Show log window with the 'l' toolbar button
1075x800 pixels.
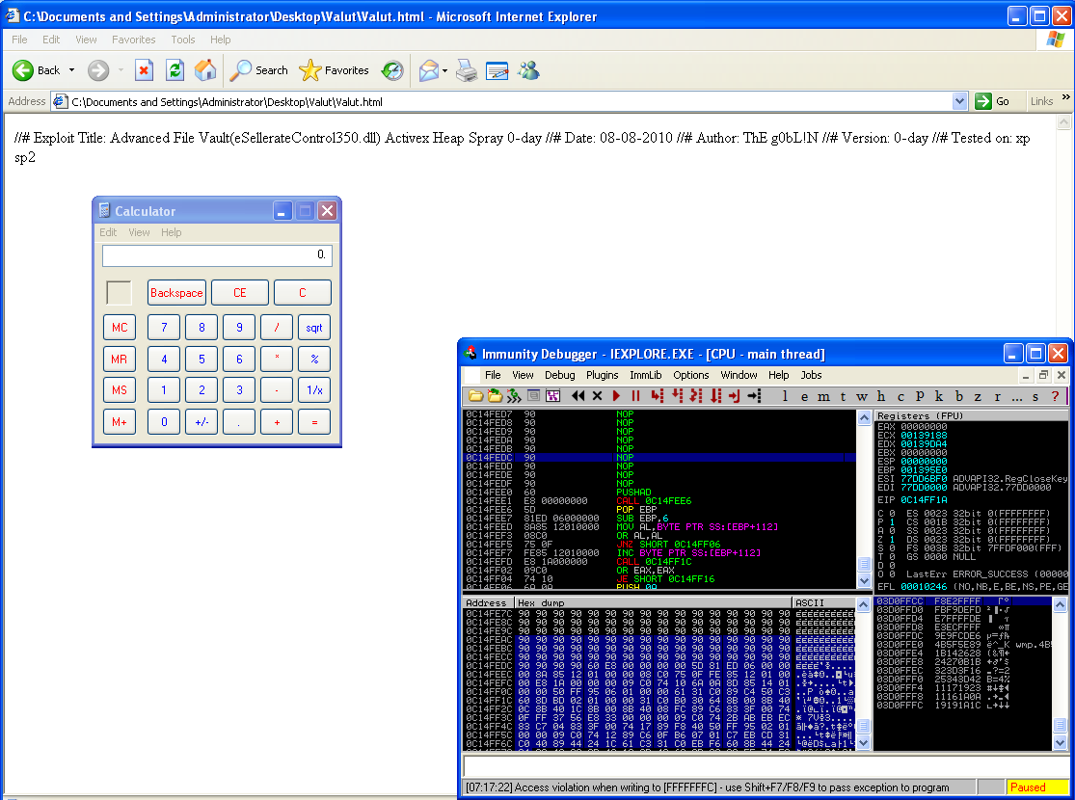pyautogui.click(x=785, y=396)
